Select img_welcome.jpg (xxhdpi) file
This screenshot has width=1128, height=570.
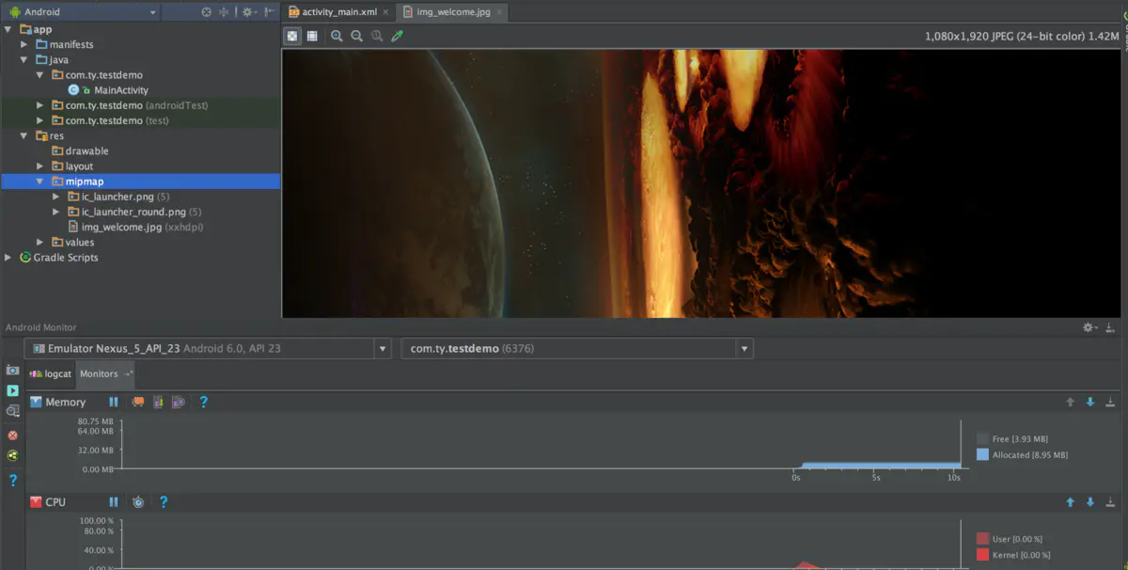click(135, 227)
